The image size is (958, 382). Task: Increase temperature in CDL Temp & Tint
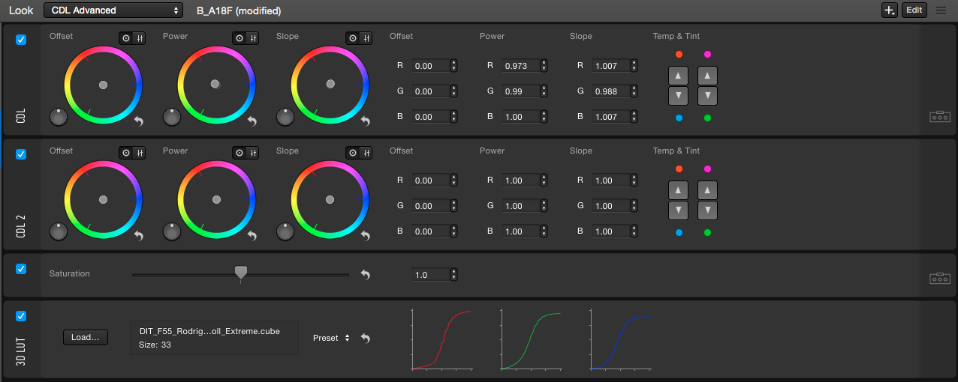click(x=678, y=76)
